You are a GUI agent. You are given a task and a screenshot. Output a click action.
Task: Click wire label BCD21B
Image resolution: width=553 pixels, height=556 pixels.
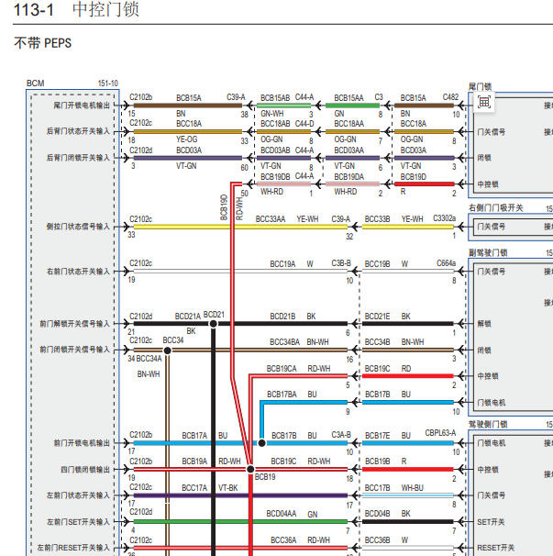(x=282, y=317)
